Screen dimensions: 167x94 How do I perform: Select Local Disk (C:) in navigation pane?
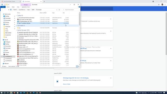[8, 57]
